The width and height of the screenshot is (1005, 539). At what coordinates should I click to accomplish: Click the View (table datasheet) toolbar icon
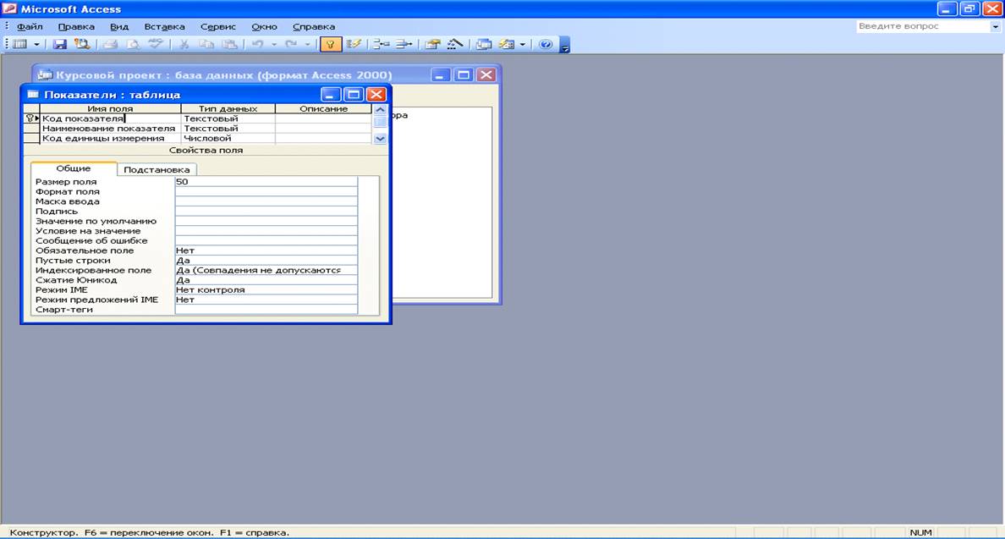pos(19,44)
